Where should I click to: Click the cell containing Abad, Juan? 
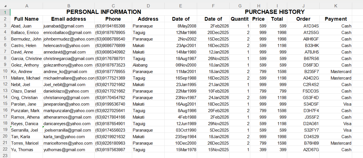(27, 26)
